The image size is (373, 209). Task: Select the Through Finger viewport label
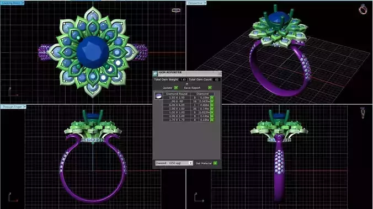pyautogui.click(x=12, y=107)
